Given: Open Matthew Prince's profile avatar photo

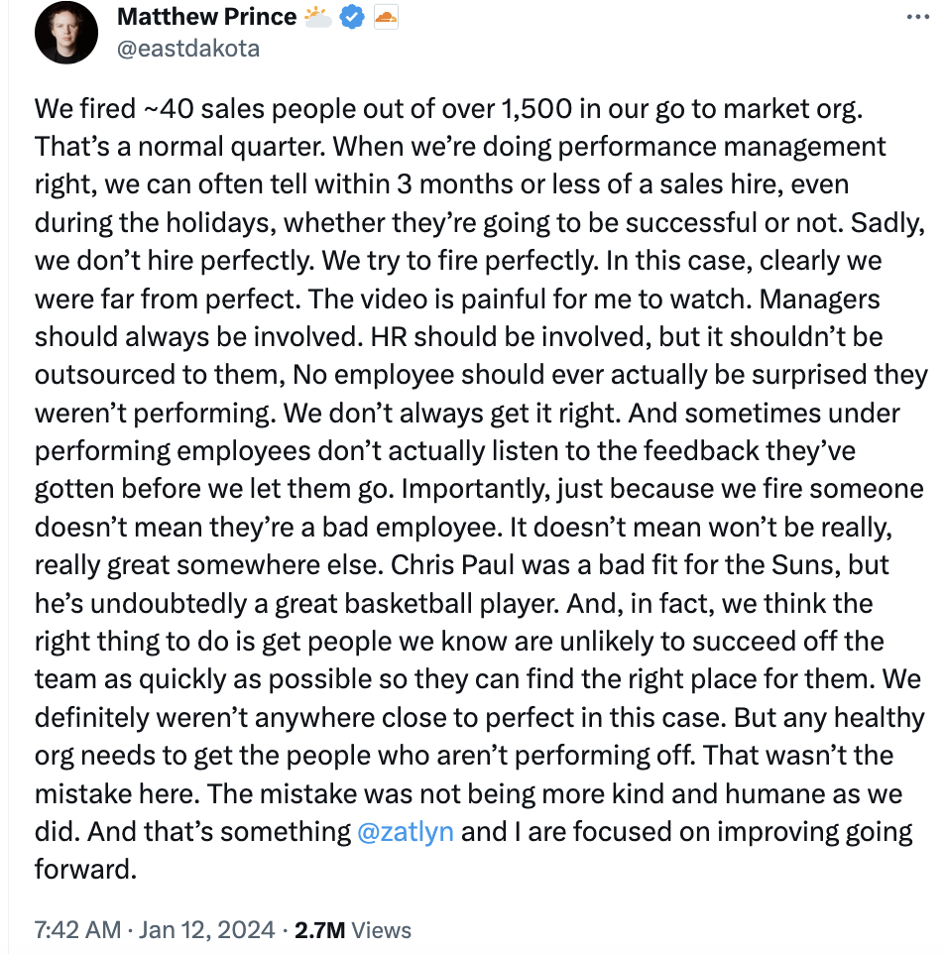Looking at the screenshot, I should [66, 33].
